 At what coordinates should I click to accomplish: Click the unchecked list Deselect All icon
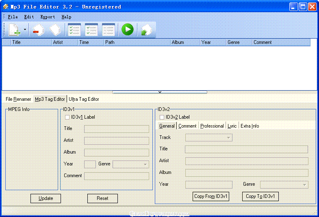pos(109,30)
